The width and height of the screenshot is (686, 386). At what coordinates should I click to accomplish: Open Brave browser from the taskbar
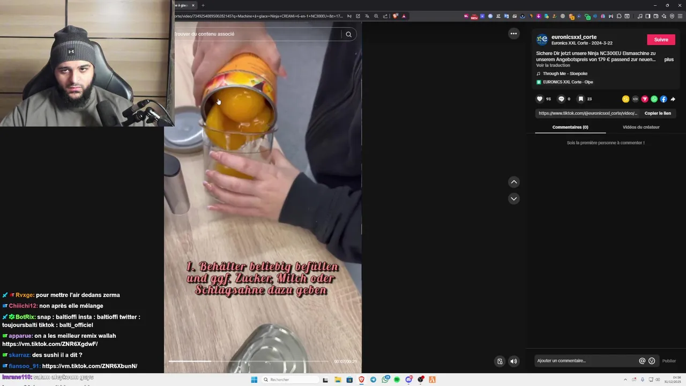361,380
